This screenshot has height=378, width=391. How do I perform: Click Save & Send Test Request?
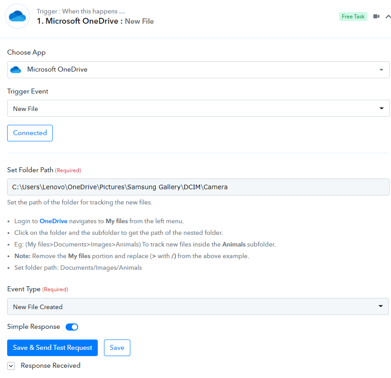[x=52, y=348]
